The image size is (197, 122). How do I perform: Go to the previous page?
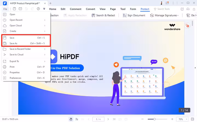89,119
